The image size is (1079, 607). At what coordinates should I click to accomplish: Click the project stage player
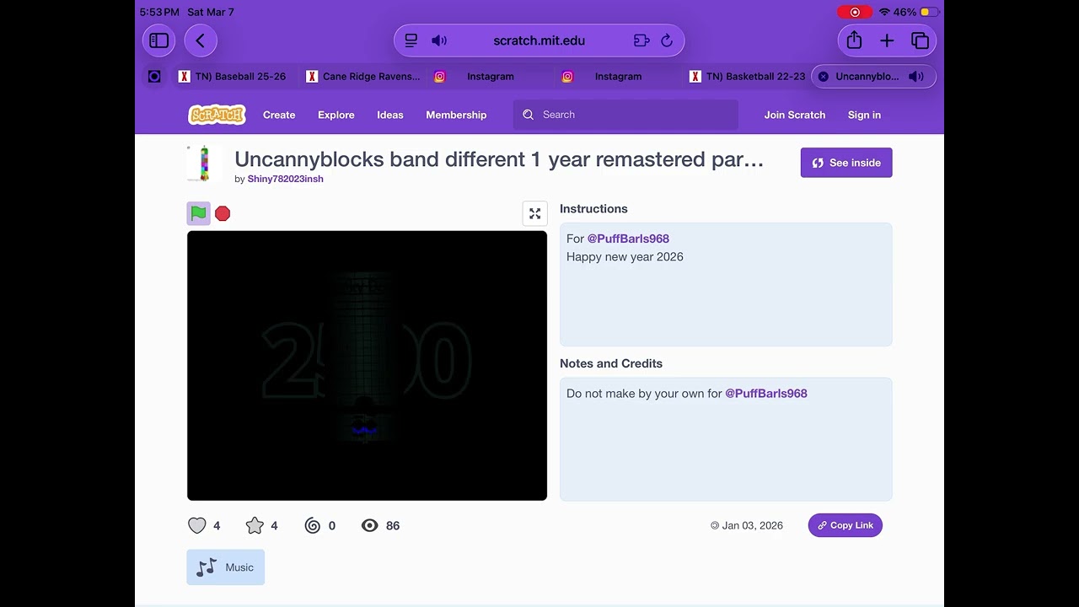[367, 365]
